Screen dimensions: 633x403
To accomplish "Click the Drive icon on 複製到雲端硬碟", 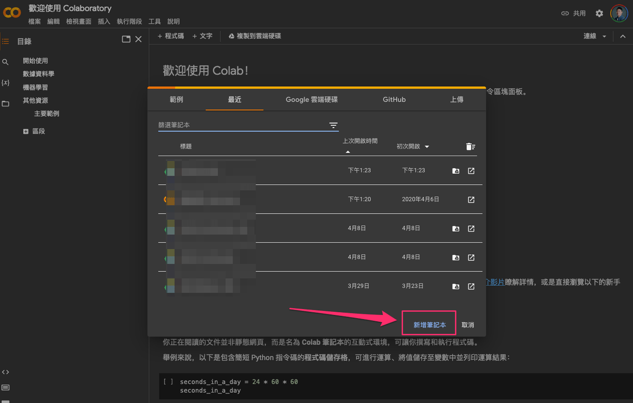I will 231,36.
